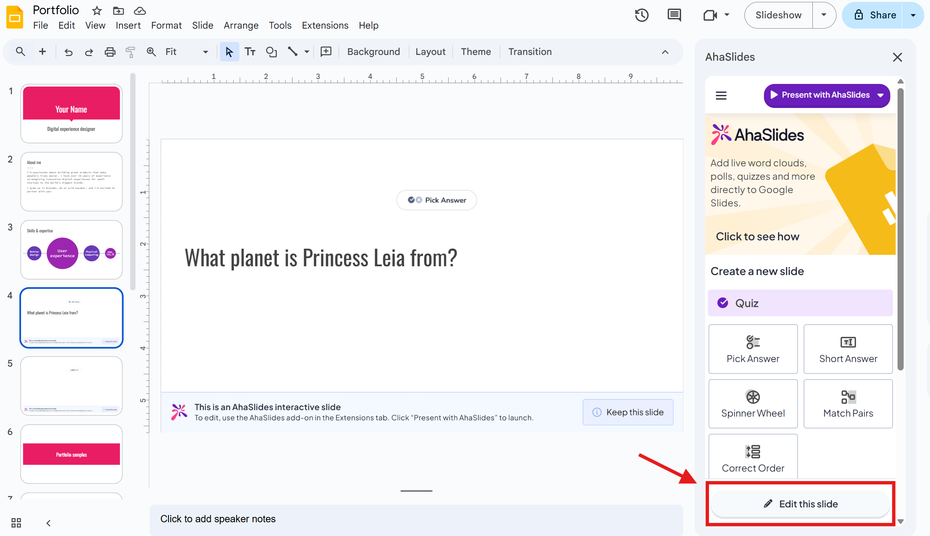Open the Arrange menu
This screenshot has height=536, width=930.
coord(241,26)
